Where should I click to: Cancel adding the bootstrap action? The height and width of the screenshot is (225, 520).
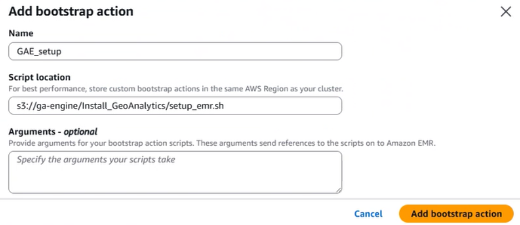(x=368, y=214)
